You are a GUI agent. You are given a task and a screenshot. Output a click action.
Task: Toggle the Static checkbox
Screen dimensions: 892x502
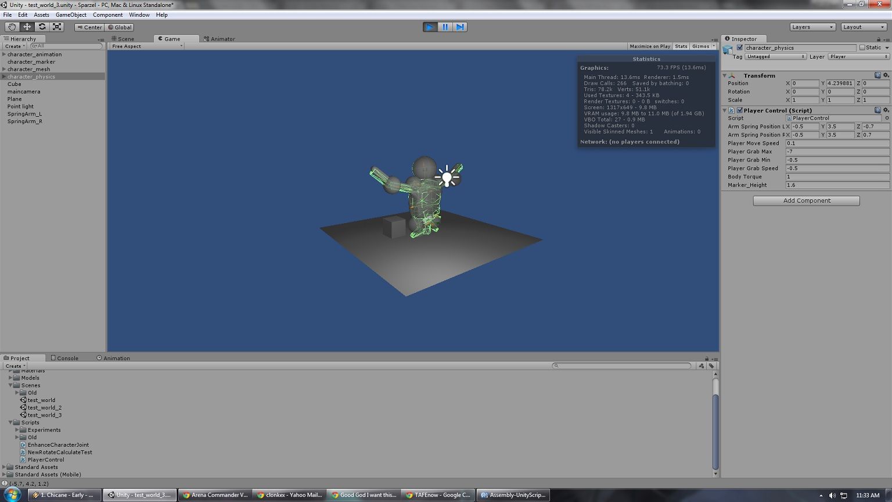pyautogui.click(x=862, y=48)
